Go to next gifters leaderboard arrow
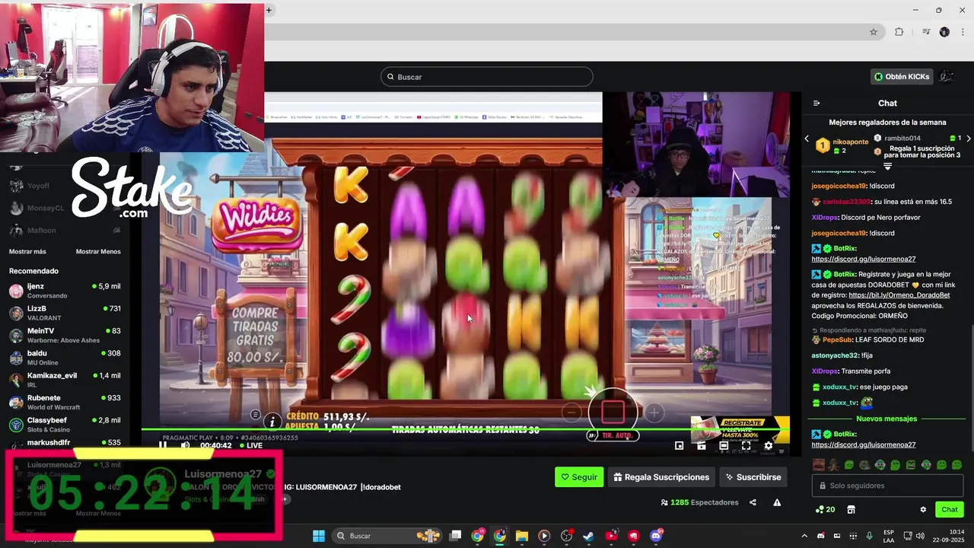The width and height of the screenshot is (974, 548). [x=968, y=139]
